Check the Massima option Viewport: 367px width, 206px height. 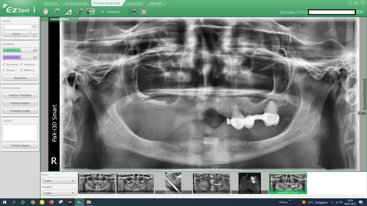22,64
